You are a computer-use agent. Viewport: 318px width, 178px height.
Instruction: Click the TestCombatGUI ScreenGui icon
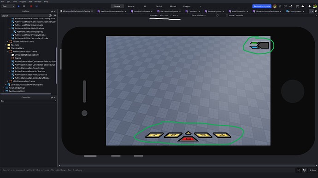7,91
